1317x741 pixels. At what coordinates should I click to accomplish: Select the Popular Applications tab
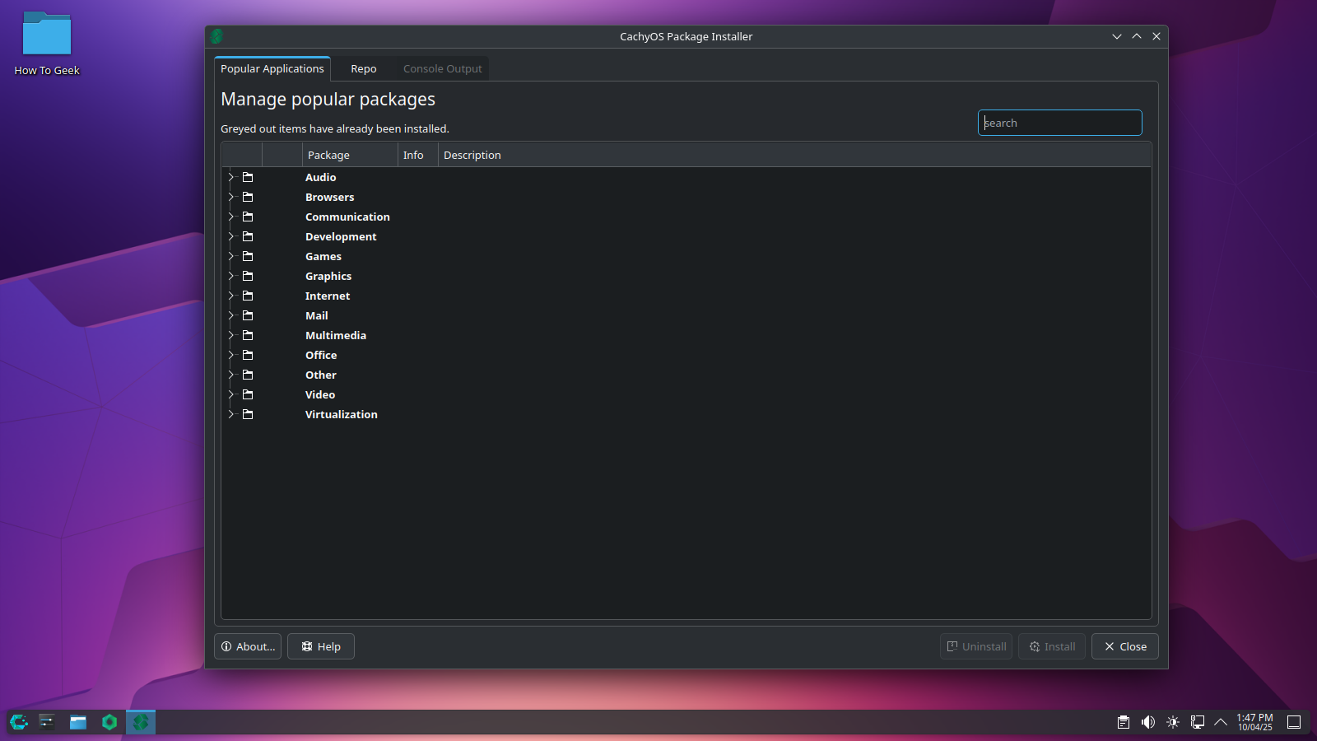[x=272, y=69]
